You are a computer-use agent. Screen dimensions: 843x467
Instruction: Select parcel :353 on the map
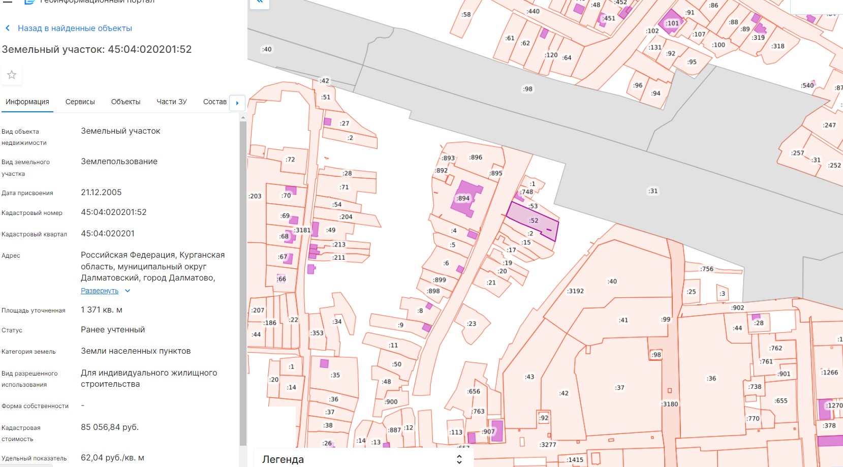click(317, 333)
